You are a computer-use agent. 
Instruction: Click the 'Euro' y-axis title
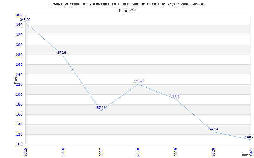pyautogui.click(x=16, y=80)
